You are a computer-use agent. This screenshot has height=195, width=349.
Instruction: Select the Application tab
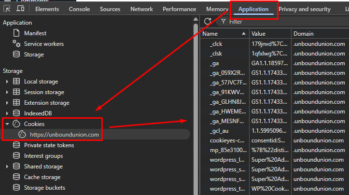(253, 9)
